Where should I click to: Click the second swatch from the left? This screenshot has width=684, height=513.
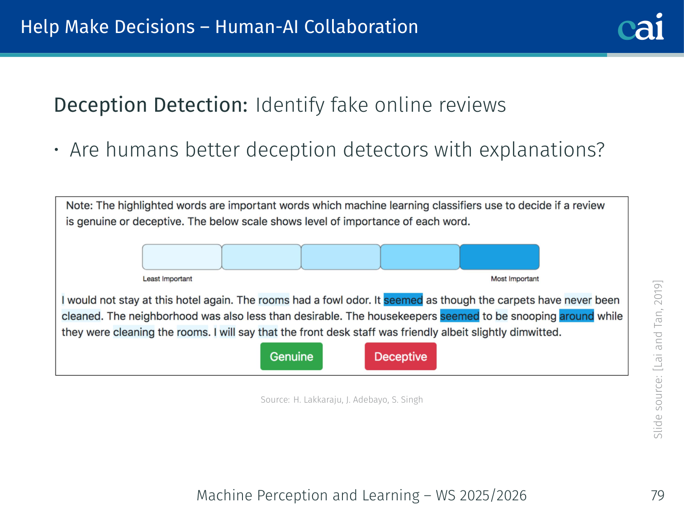(261, 257)
